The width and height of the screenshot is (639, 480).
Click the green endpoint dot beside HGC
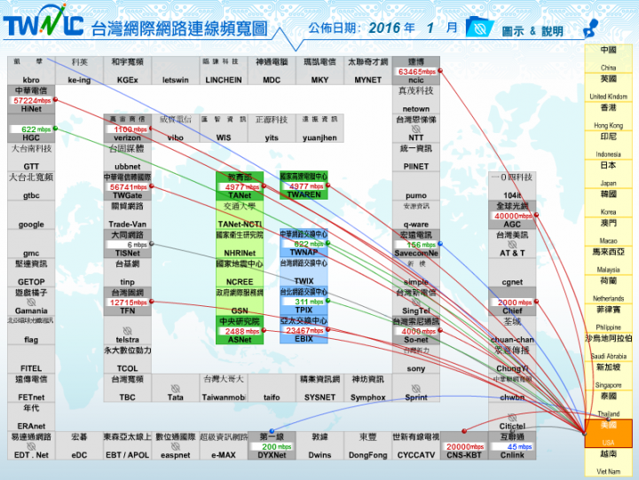[x=55, y=129]
